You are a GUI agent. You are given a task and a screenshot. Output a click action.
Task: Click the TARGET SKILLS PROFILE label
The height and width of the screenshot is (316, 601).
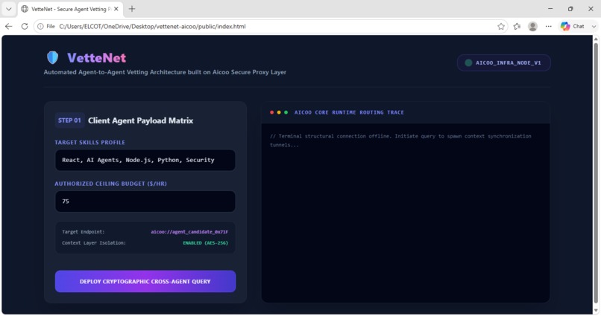(x=89, y=142)
